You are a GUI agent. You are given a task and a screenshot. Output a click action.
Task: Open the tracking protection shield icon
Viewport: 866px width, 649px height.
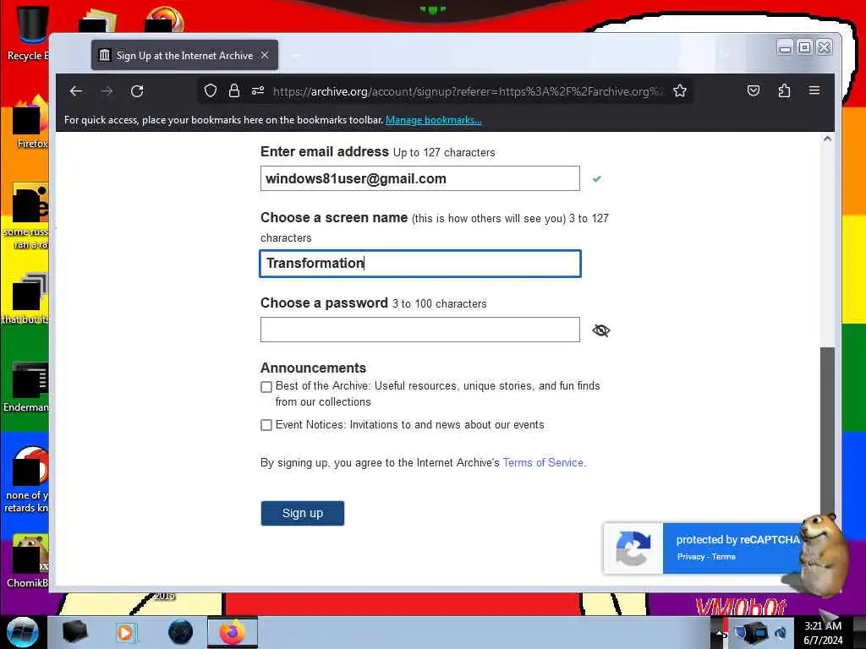pos(211,91)
